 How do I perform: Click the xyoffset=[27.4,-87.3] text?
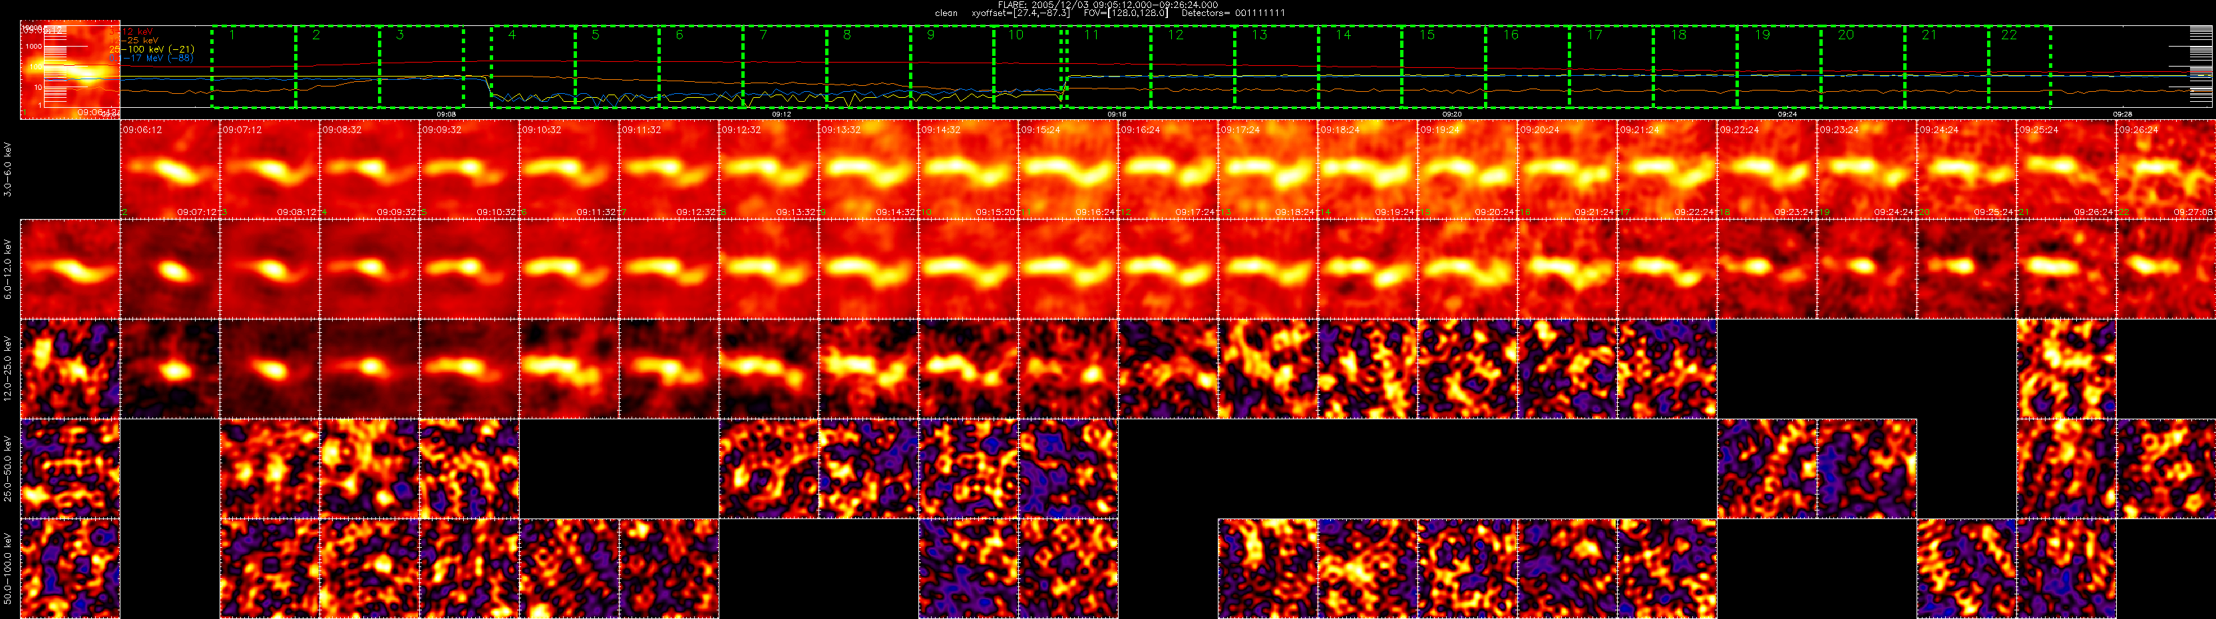1021,13
